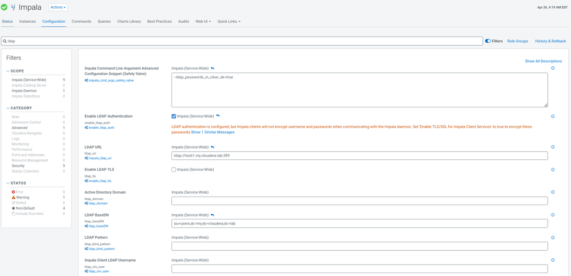Filter category by Advanced
Screen dimensions: 571x276
coord(19,128)
